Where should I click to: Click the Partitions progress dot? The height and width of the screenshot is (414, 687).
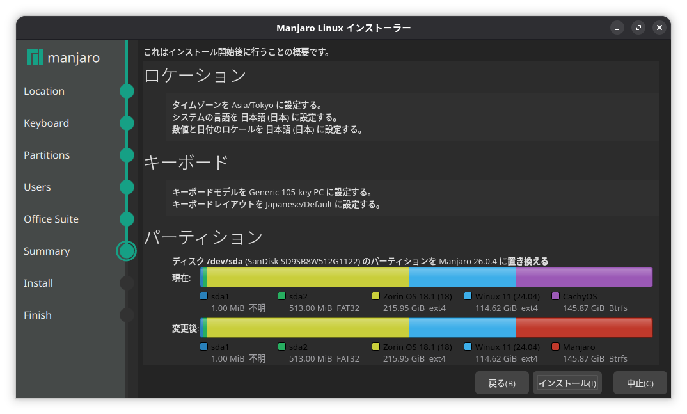127,155
